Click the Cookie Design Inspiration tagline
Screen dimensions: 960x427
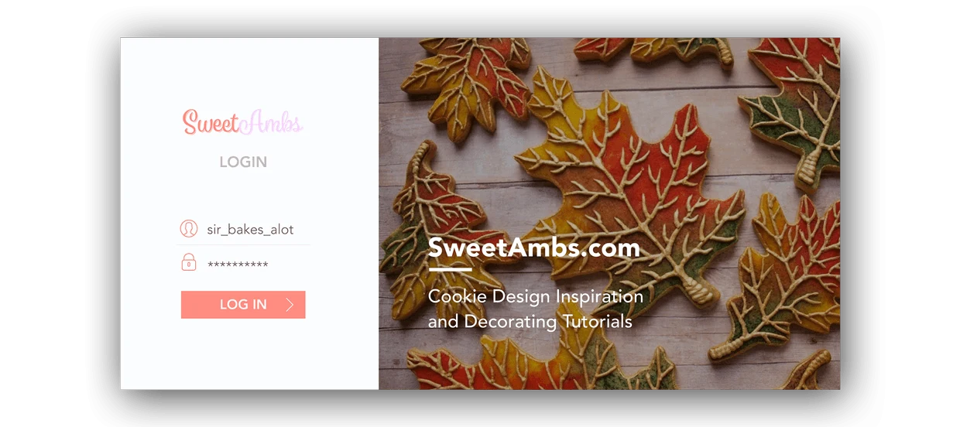536,297
